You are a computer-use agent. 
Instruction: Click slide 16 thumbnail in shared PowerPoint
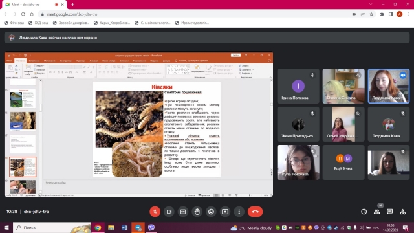point(23,121)
